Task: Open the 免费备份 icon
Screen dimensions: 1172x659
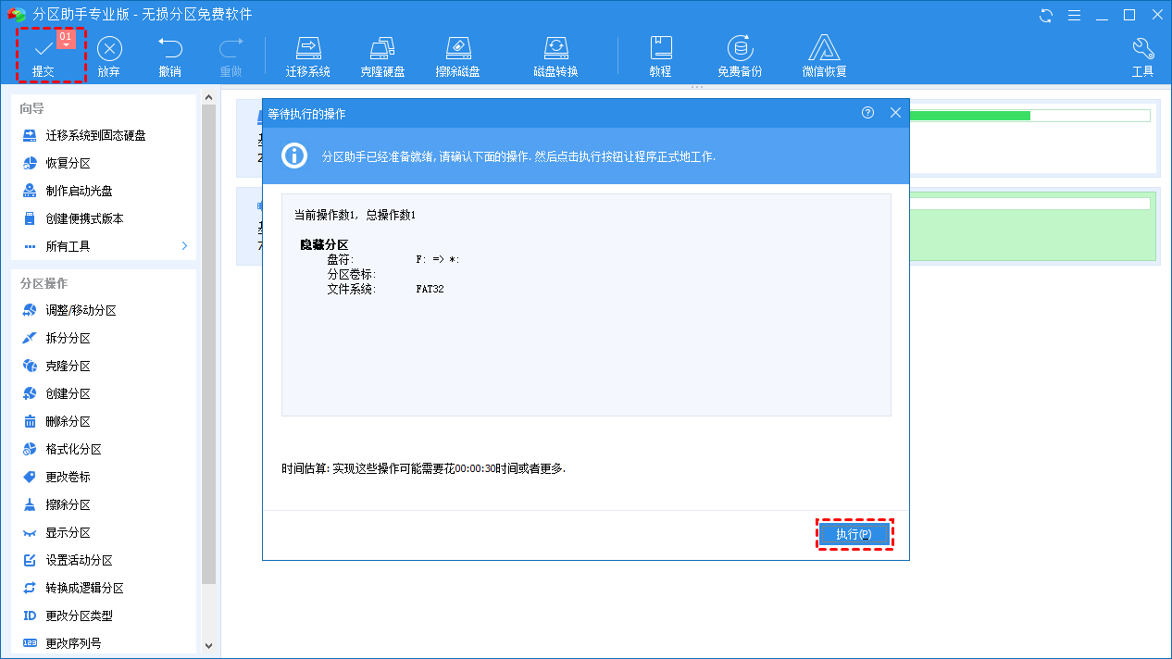Action: point(740,56)
